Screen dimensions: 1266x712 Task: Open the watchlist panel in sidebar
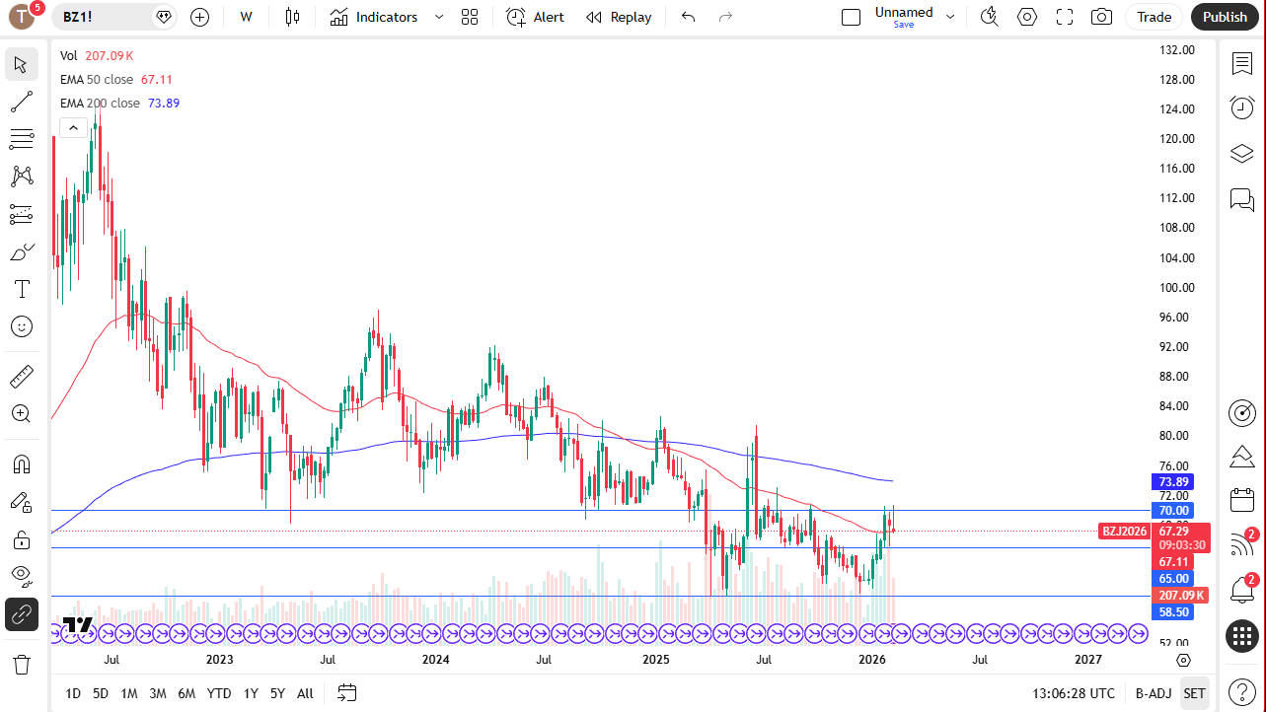point(1242,64)
